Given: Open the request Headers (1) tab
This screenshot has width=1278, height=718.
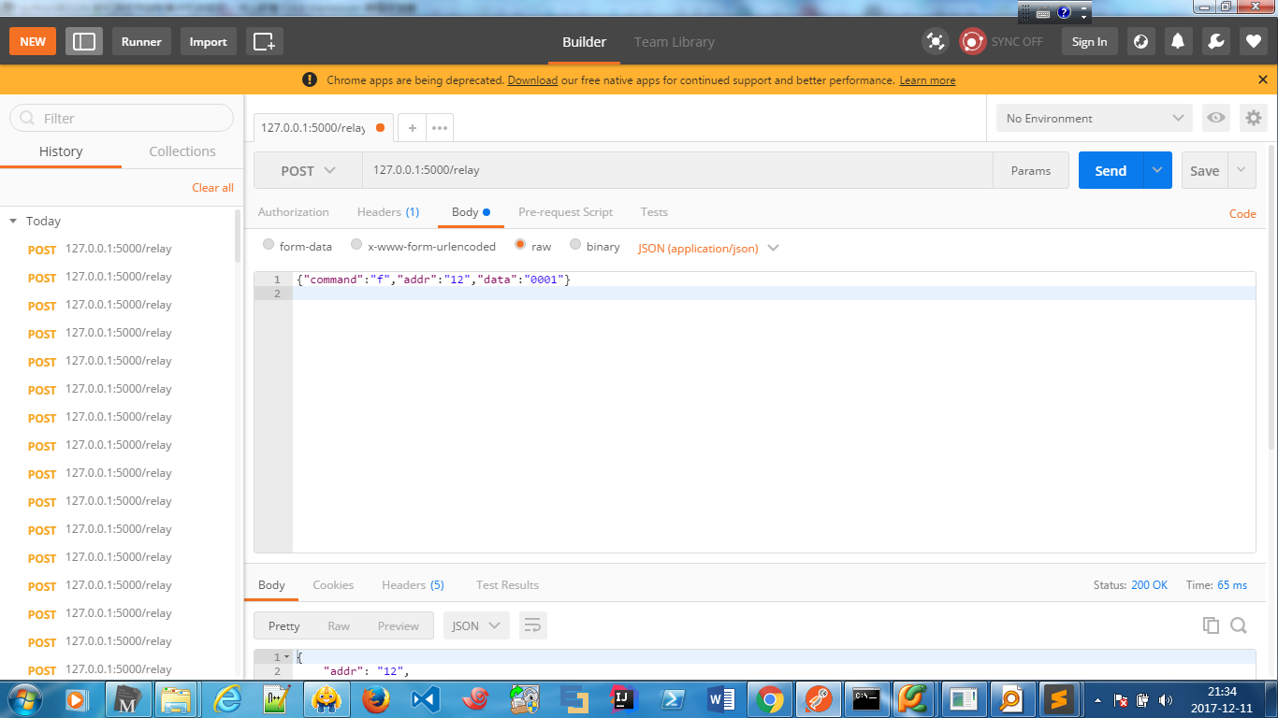Looking at the screenshot, I should [388, 212].
